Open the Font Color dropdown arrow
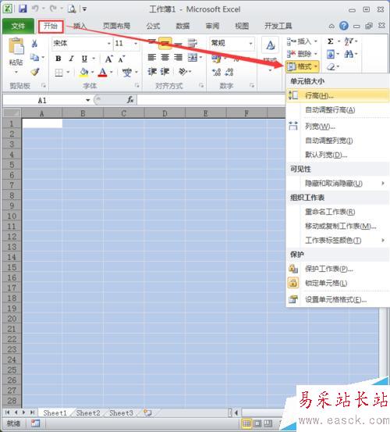The height and width of the screenshot is (432, 390). [112, 73]
